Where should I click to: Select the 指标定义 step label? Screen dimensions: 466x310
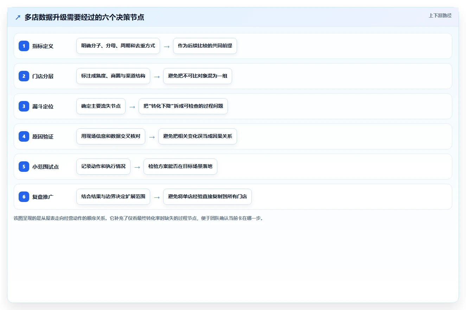(x=43, y=46)
